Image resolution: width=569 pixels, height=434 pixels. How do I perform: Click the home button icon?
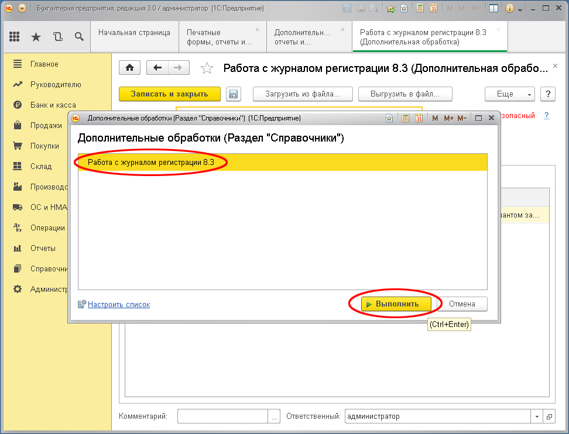point(129,68)
